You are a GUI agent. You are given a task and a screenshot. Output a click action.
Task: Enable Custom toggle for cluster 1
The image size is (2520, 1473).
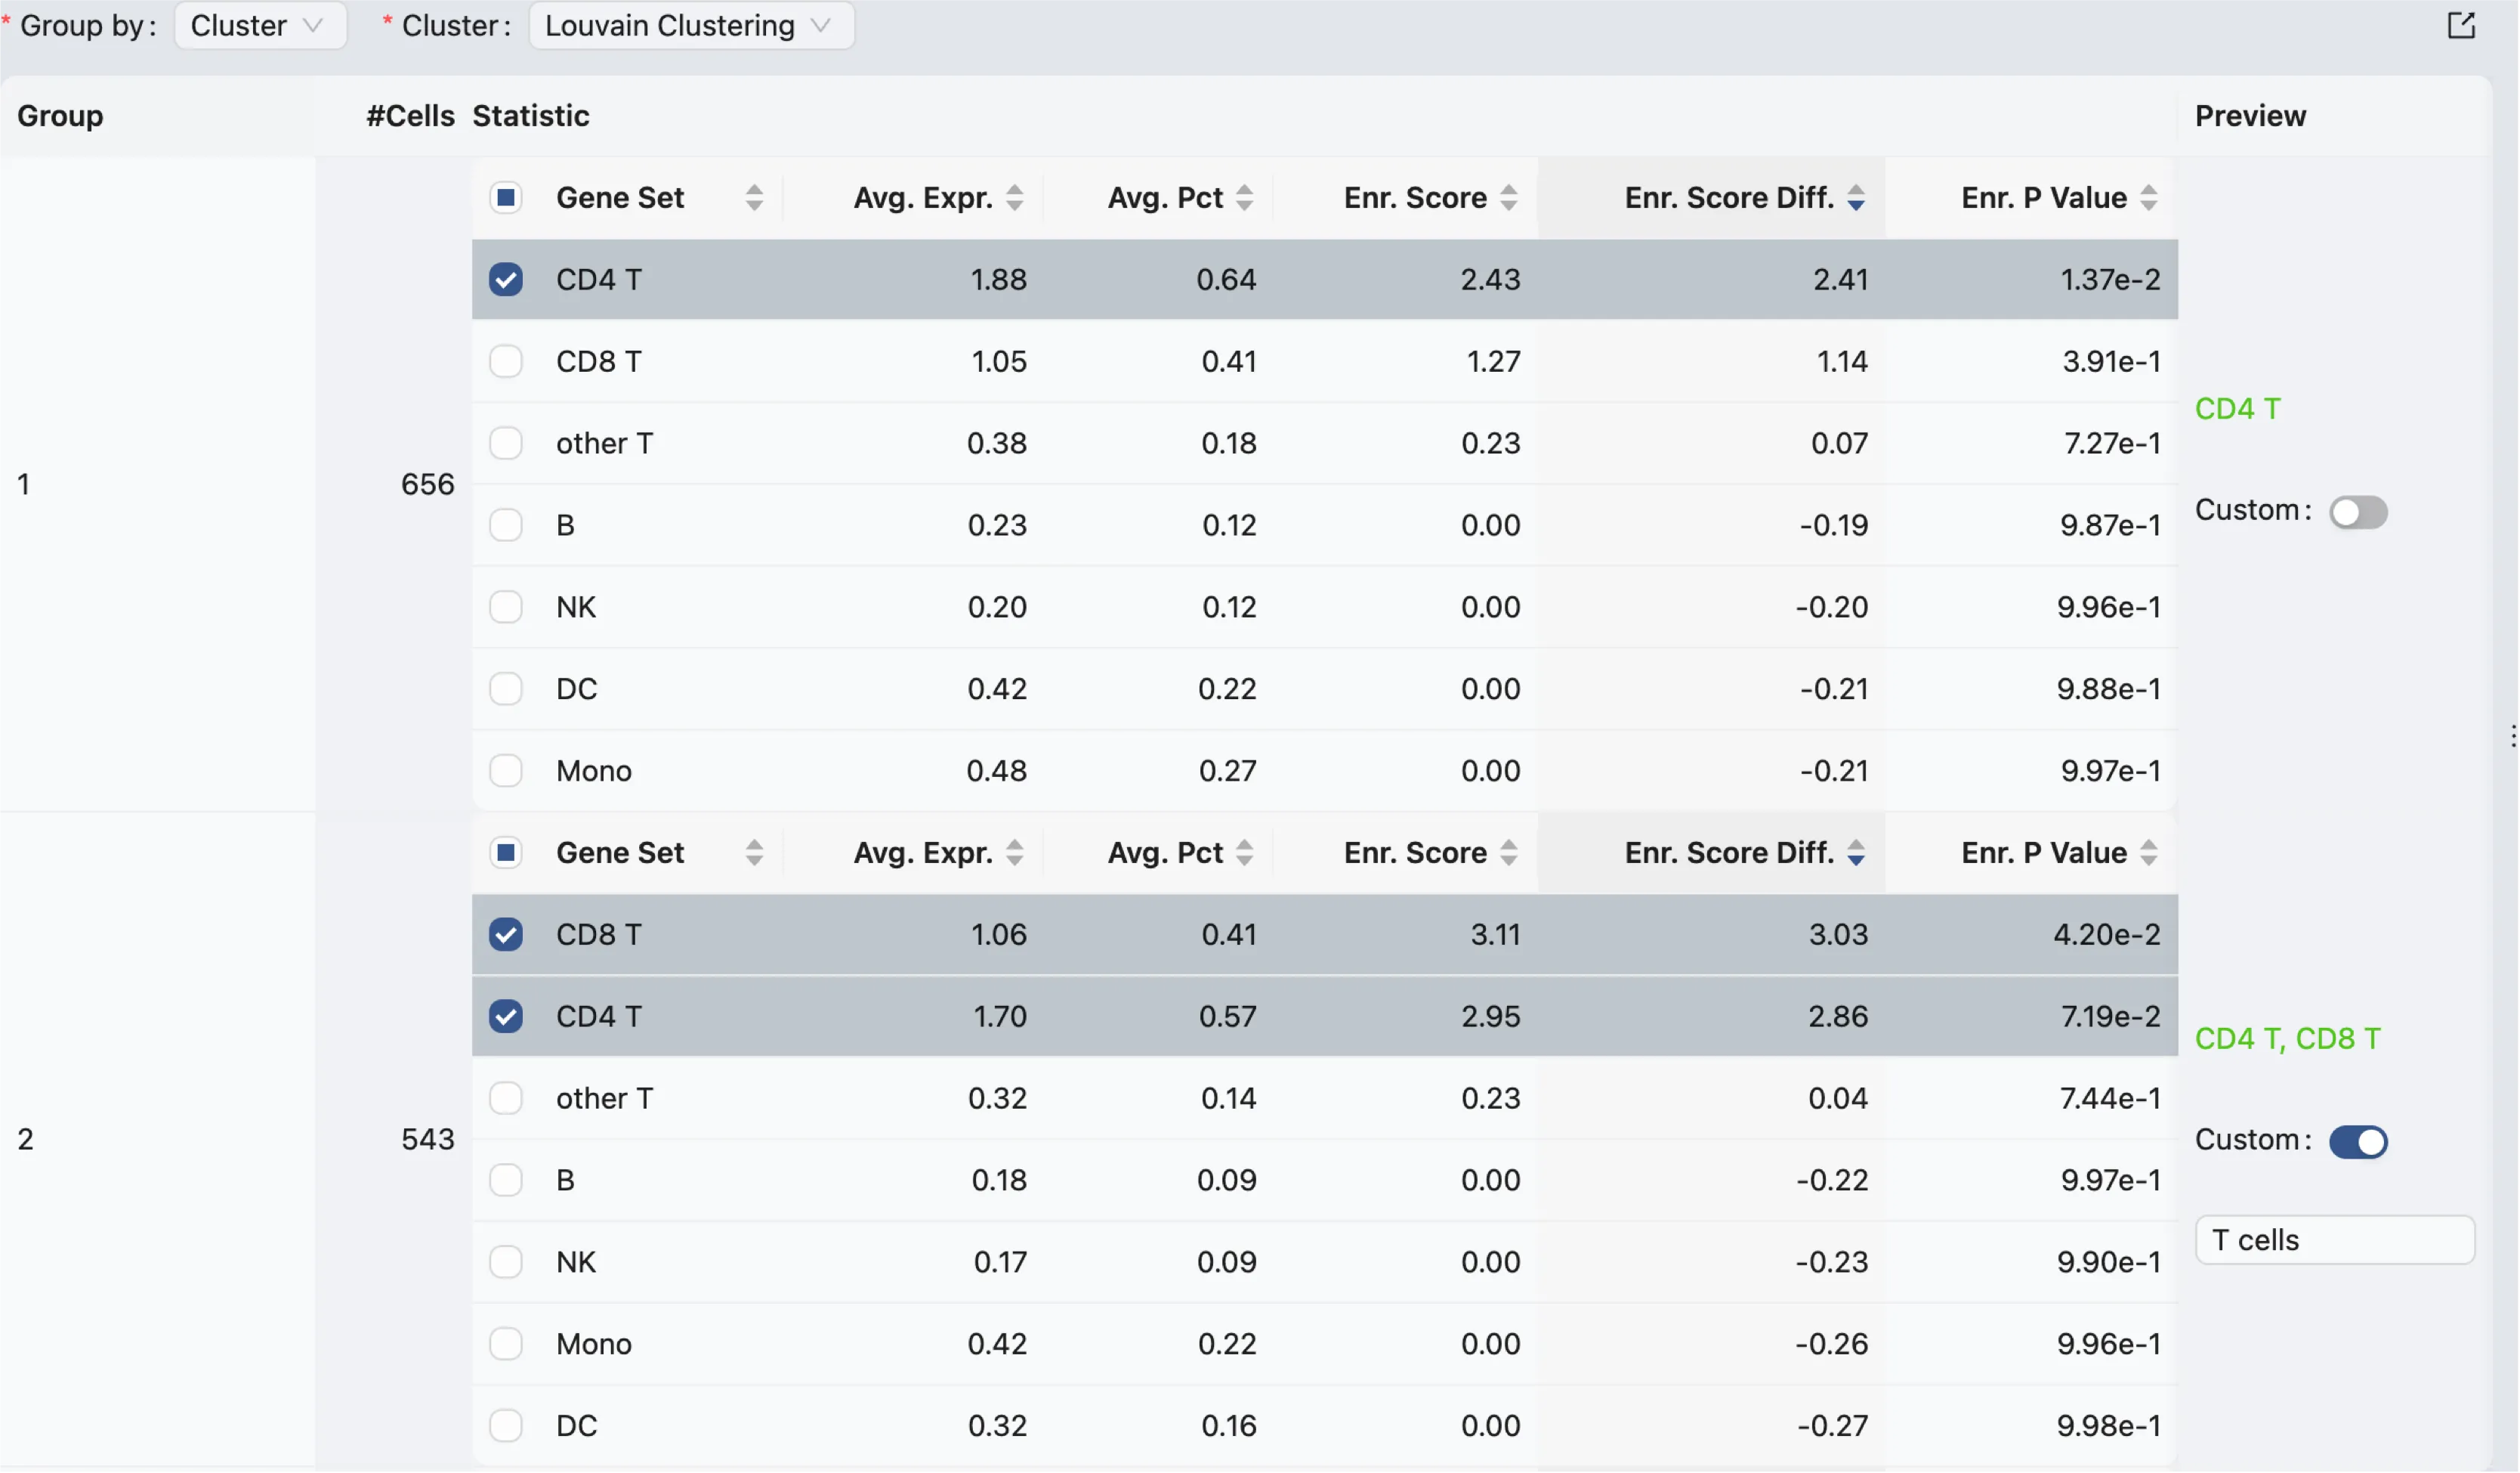tap(2358, 512)
